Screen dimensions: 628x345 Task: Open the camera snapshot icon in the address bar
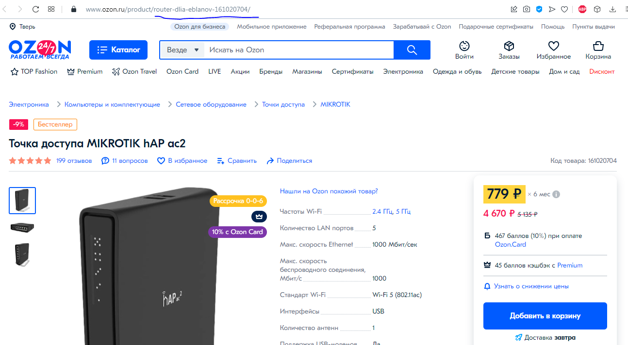click(527, 9)
